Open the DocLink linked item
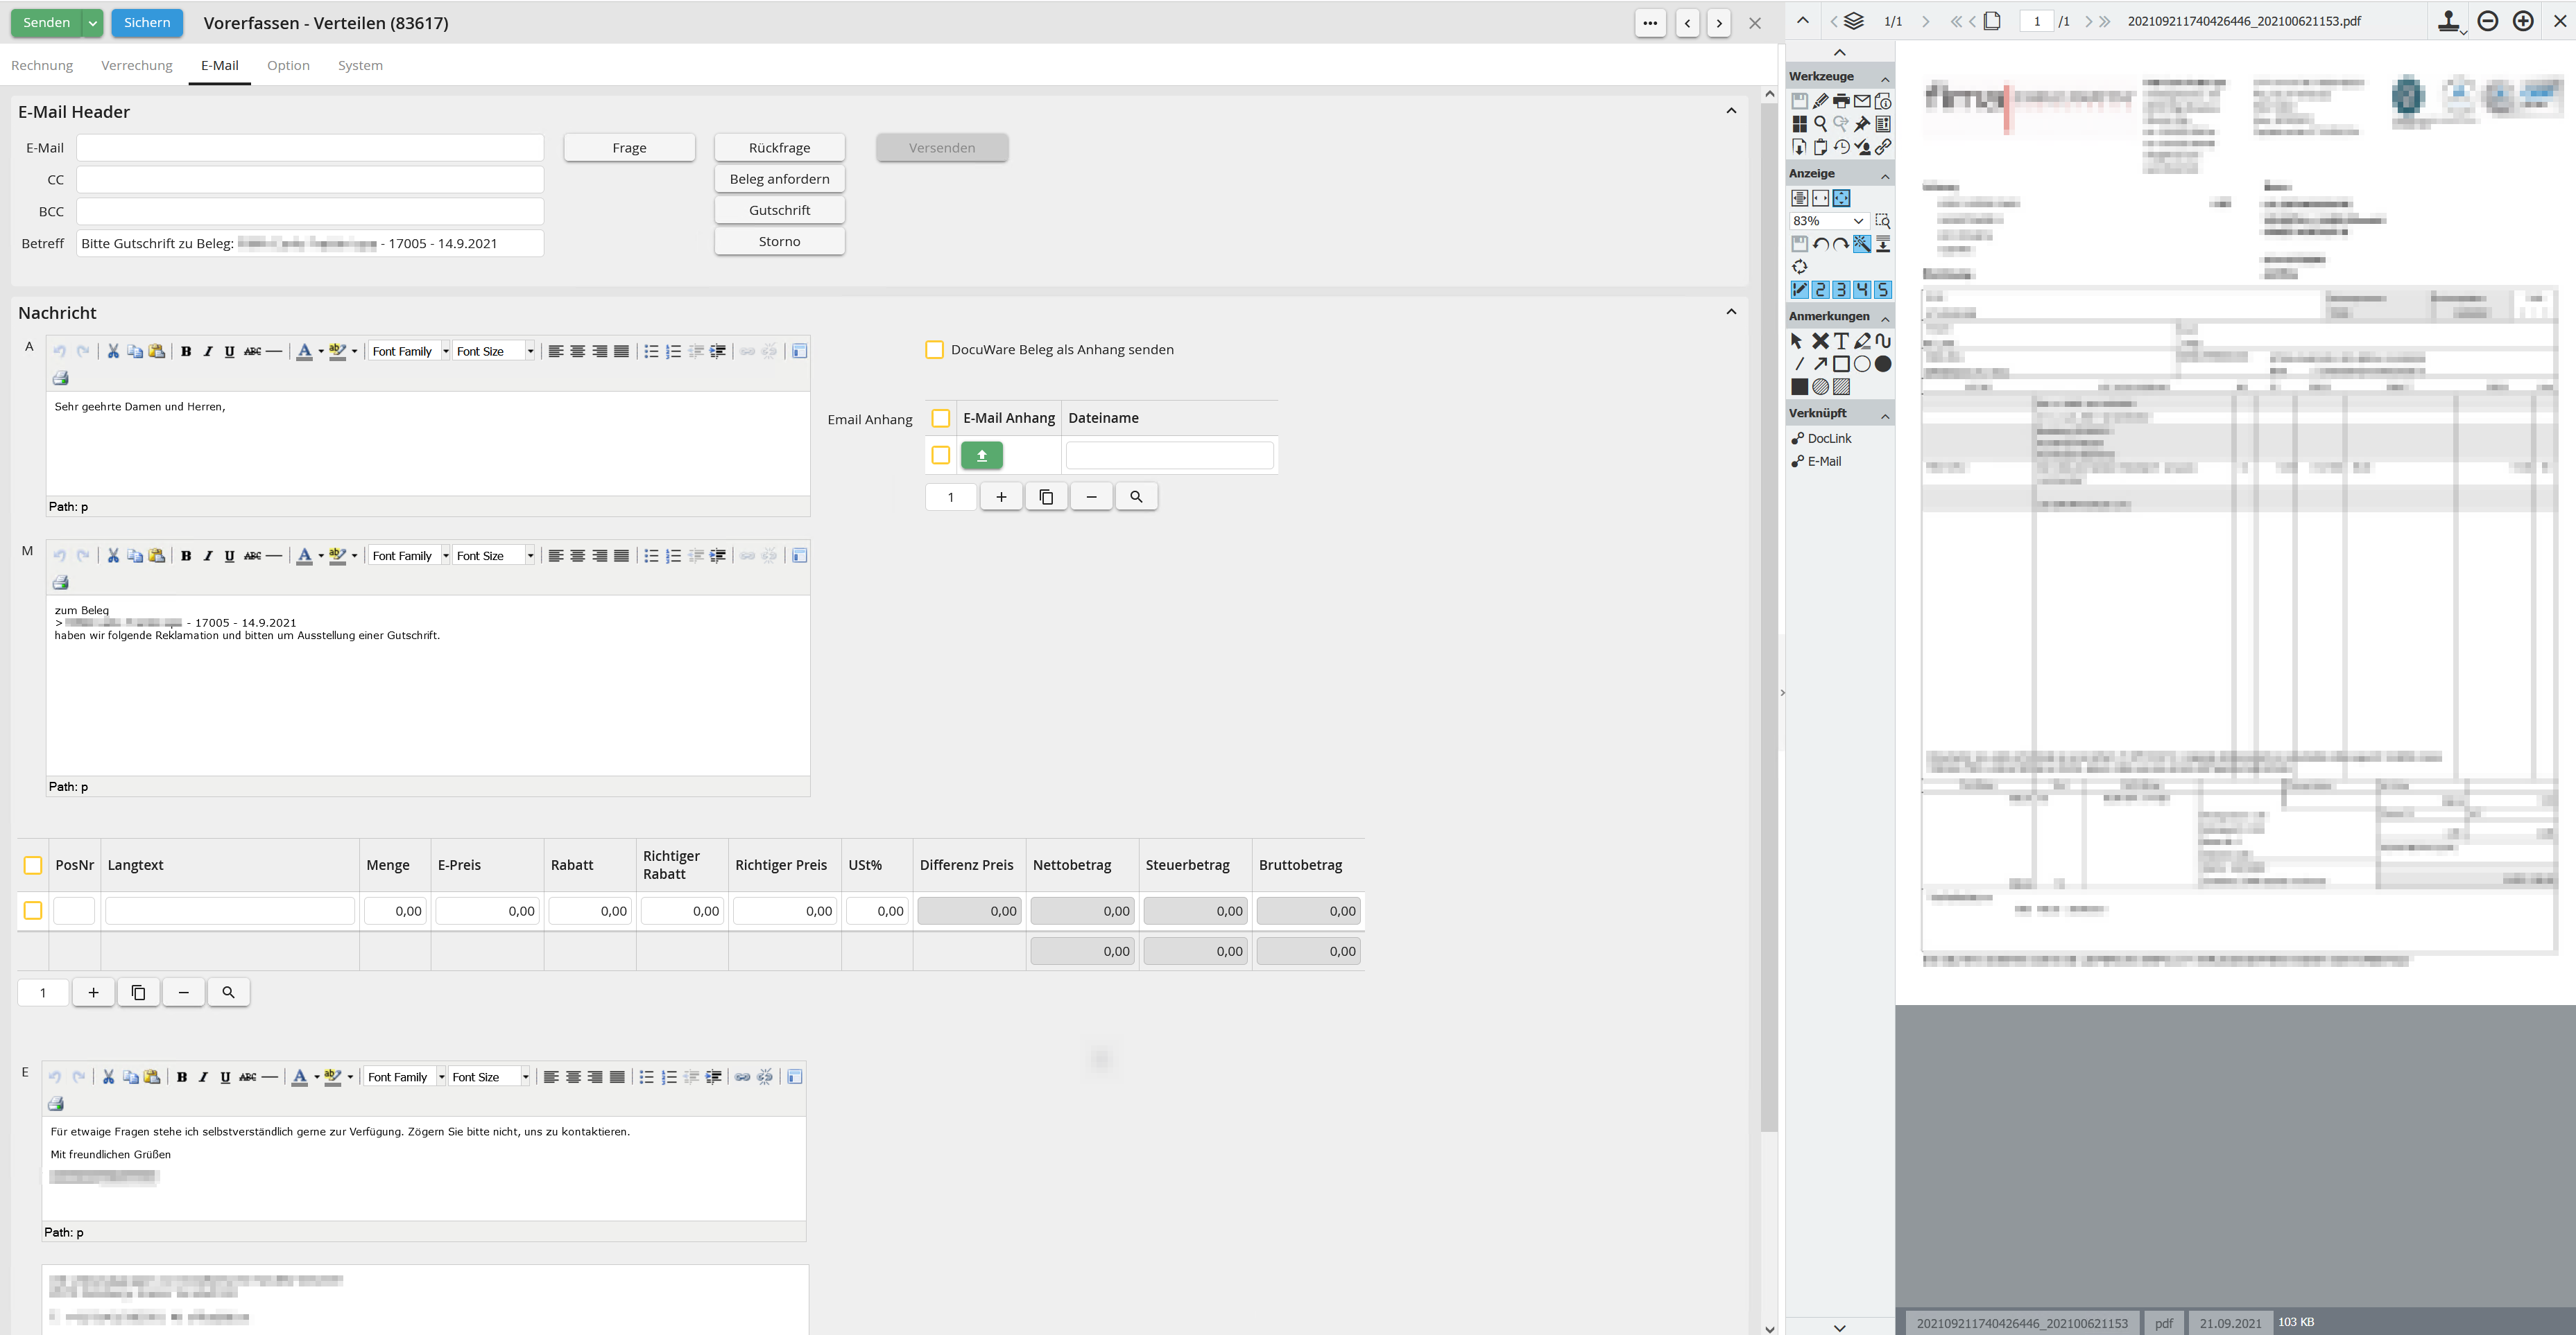The height and width of the screenshot is (1335, 2576). (1822, 439)
